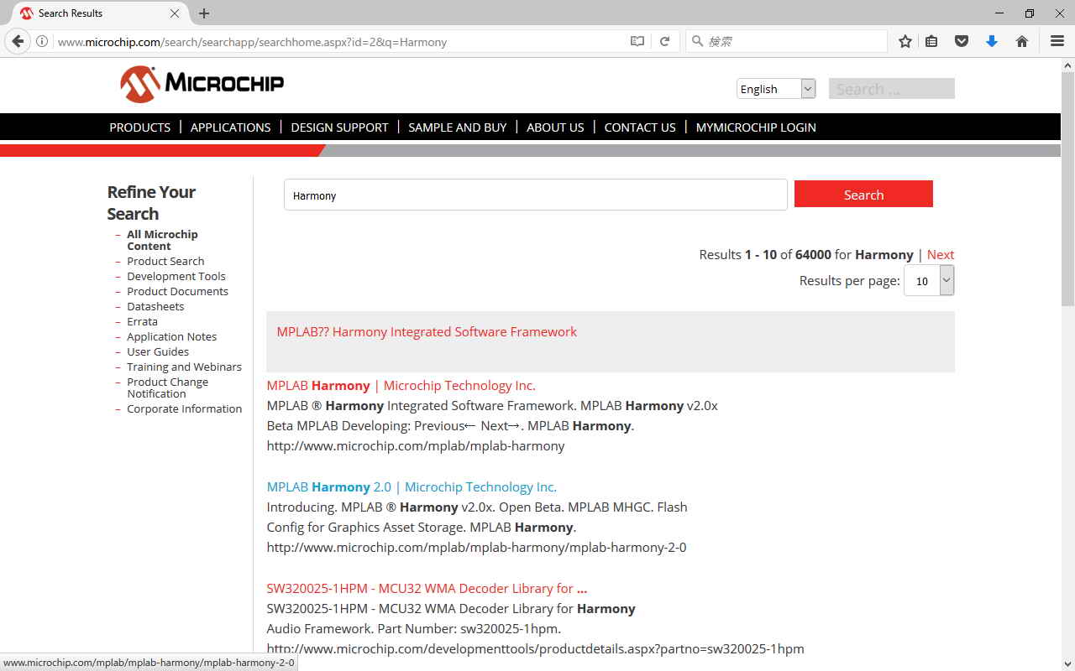Open a new tab with plus icon

click(x=204, y=13)
